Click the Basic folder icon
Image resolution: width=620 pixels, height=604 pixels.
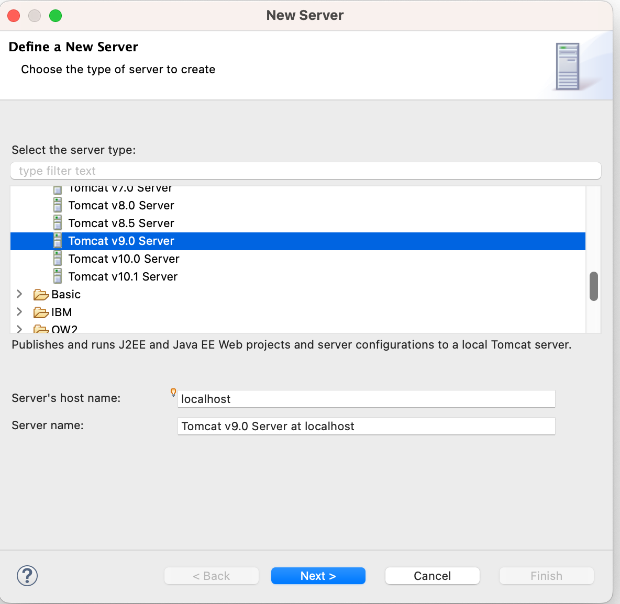(41, 295)
